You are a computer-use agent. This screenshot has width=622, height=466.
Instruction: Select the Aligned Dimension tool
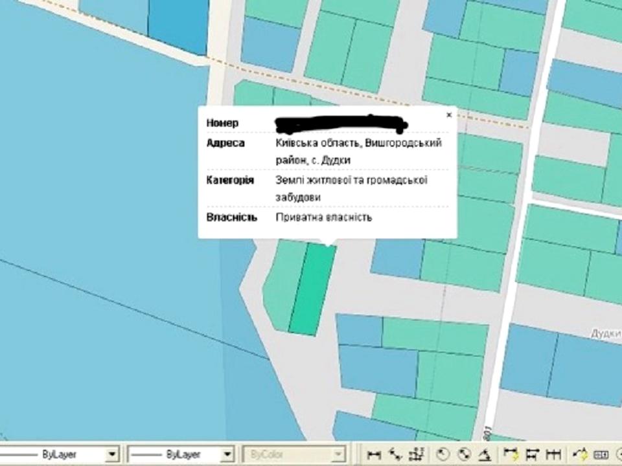395,454
